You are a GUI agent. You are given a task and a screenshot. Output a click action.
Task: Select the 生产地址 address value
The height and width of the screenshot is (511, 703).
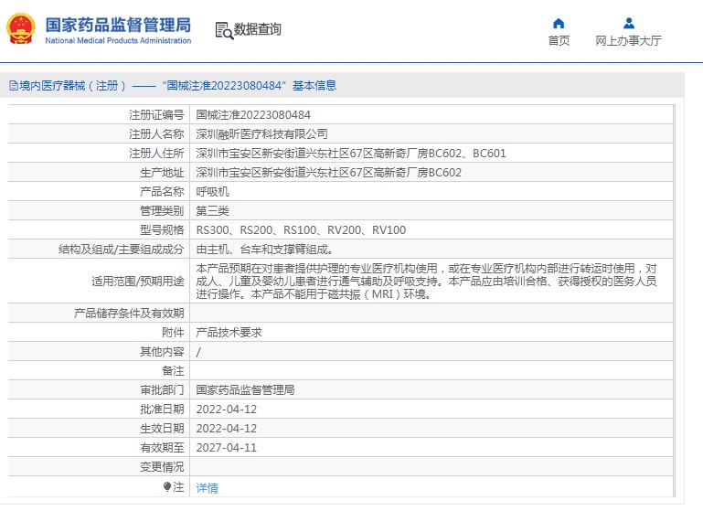point(328,173)
